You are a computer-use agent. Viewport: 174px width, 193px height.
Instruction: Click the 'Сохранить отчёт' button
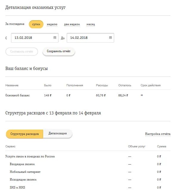59,51
